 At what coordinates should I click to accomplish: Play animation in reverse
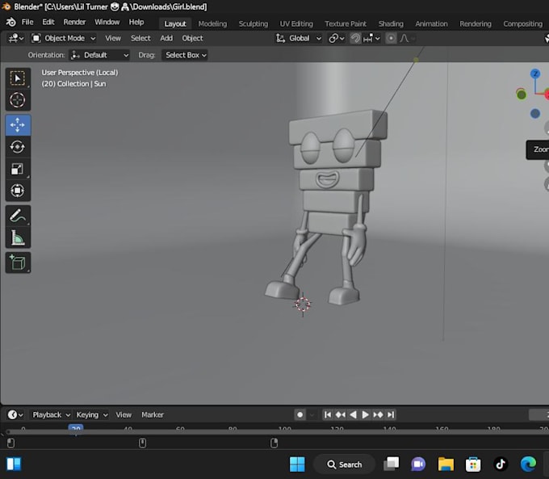pos(353,415)
